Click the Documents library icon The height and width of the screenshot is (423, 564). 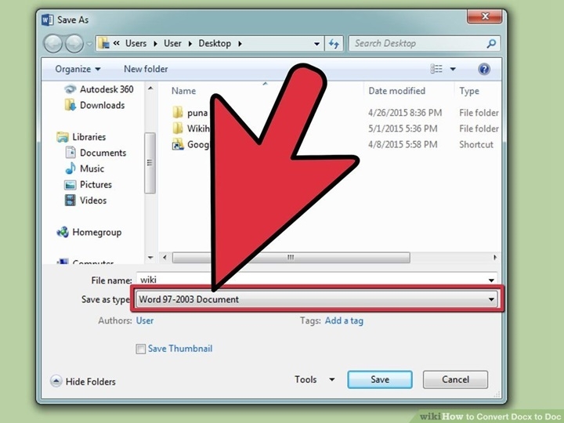[70, 153]
